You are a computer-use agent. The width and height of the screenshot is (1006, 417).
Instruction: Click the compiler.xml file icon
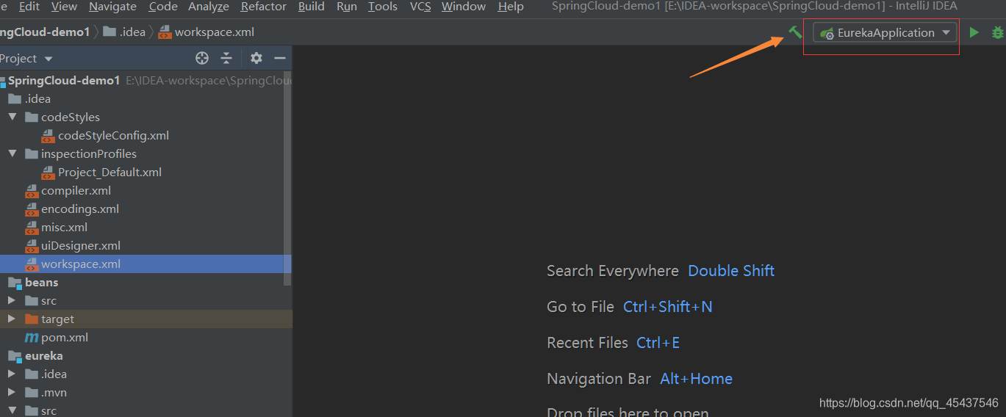click(x=32, y=191)
